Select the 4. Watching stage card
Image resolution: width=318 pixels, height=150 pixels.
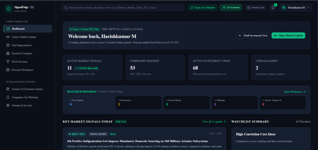coord(235,103)
